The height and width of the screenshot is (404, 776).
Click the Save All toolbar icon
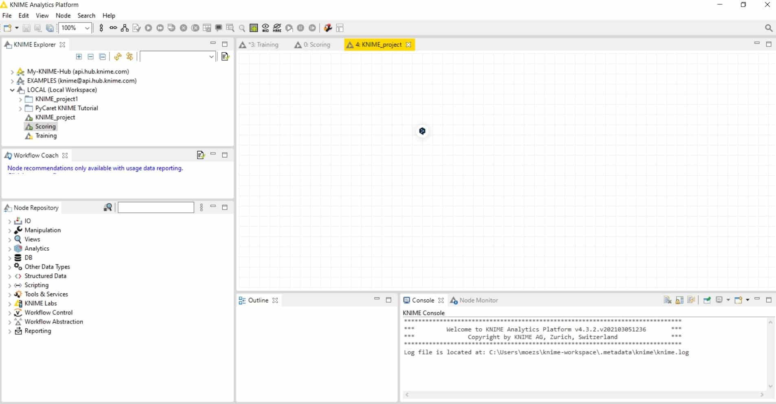tap(50, 28)
